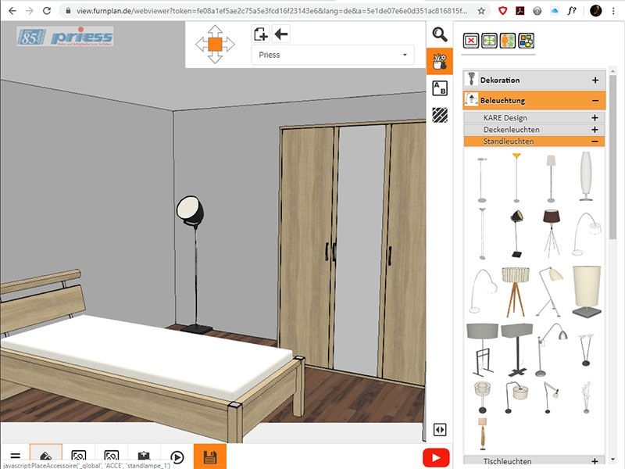Click the new document plus icon
The width and height of the screenshot is (625, 469).
(261, 34)
